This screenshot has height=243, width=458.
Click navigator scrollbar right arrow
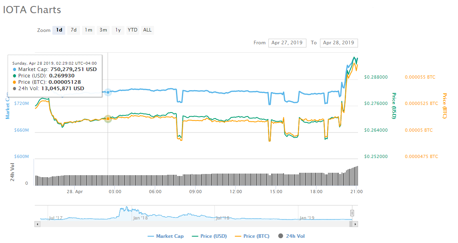click(x=356, y=224)
